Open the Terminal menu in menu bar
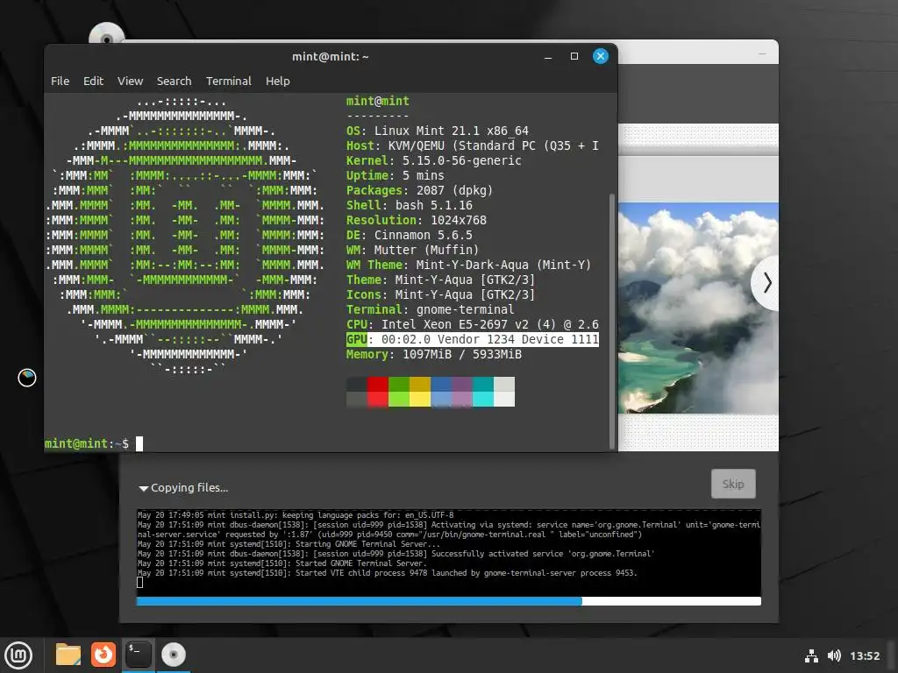 coord(229,81)
